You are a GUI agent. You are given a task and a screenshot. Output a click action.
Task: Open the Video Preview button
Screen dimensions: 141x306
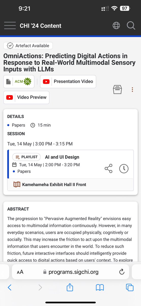26,97
